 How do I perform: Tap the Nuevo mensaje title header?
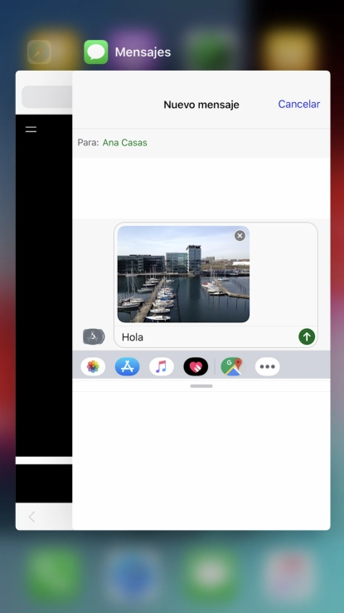(x=201, y=105)
